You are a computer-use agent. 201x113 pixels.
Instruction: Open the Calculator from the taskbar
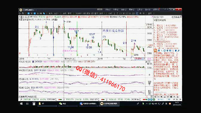[x=34, y=103]
